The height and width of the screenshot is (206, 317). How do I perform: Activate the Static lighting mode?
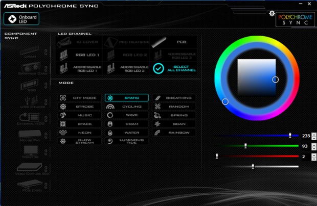(127, 98)
